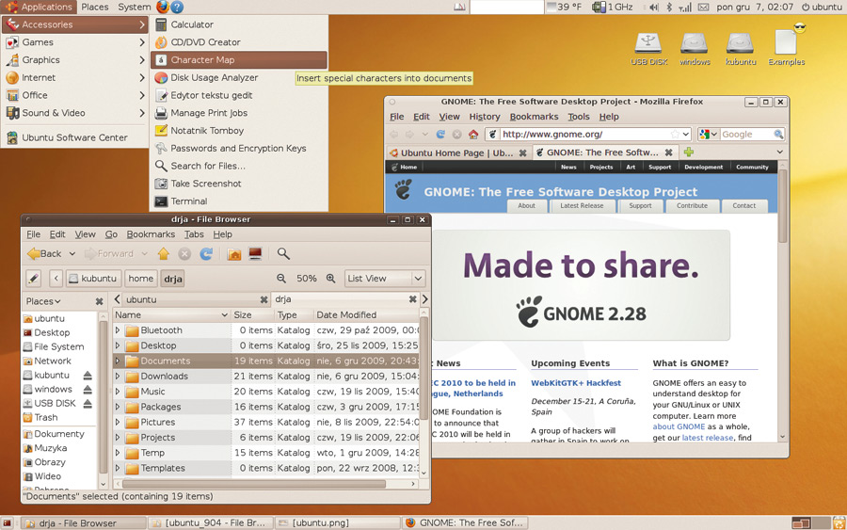847x530 pixels.
Task: Open a new Firefox tab with the plus icon
Action: (689, 152)
